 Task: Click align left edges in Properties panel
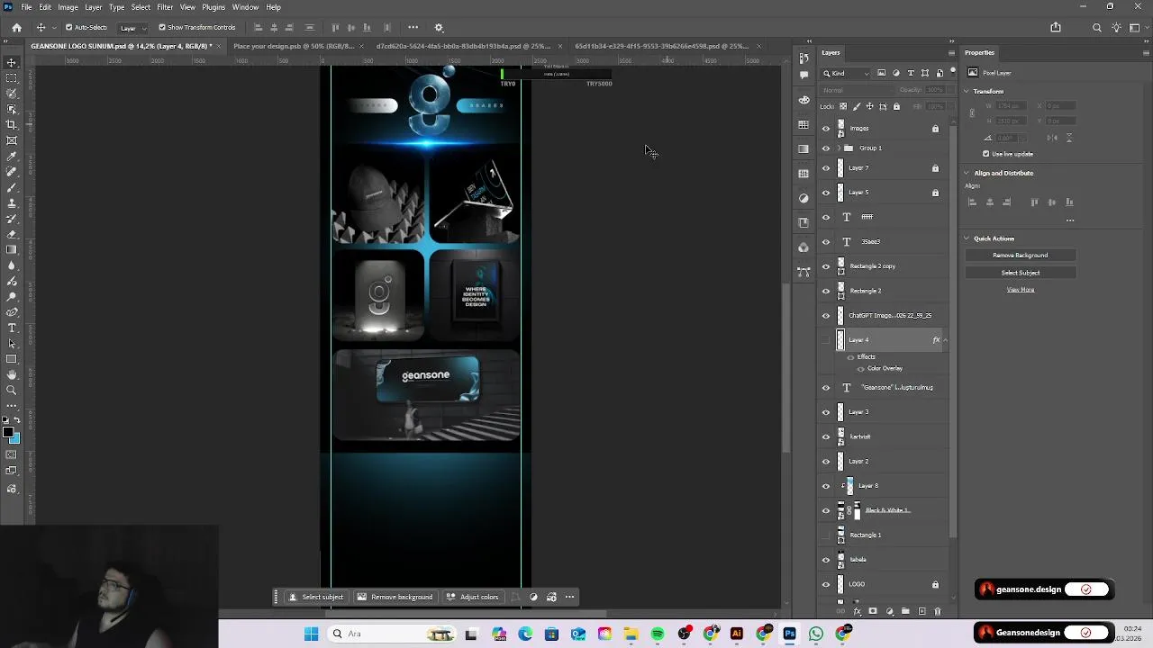pos(973,202)
